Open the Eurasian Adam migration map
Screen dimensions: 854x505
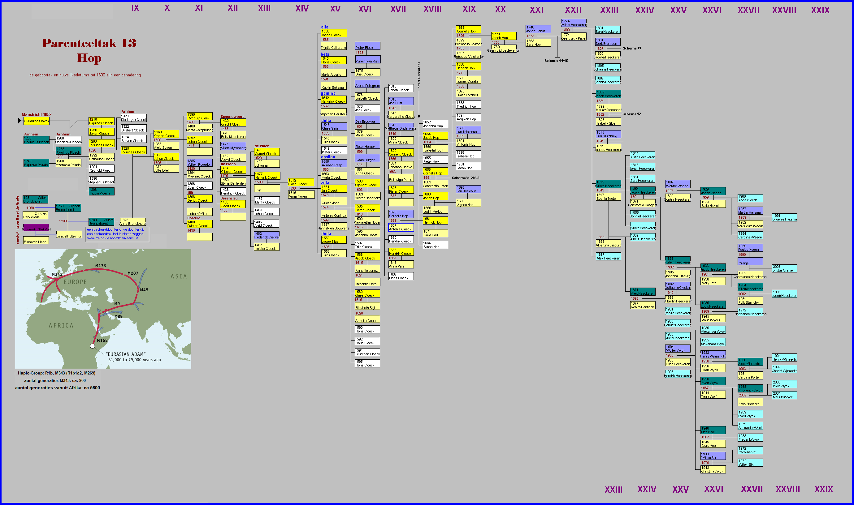(x=103, y=309)
